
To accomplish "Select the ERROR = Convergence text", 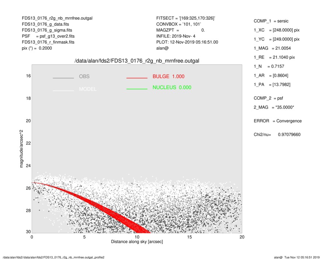I will pyautogui.click(x=277, y=121).
